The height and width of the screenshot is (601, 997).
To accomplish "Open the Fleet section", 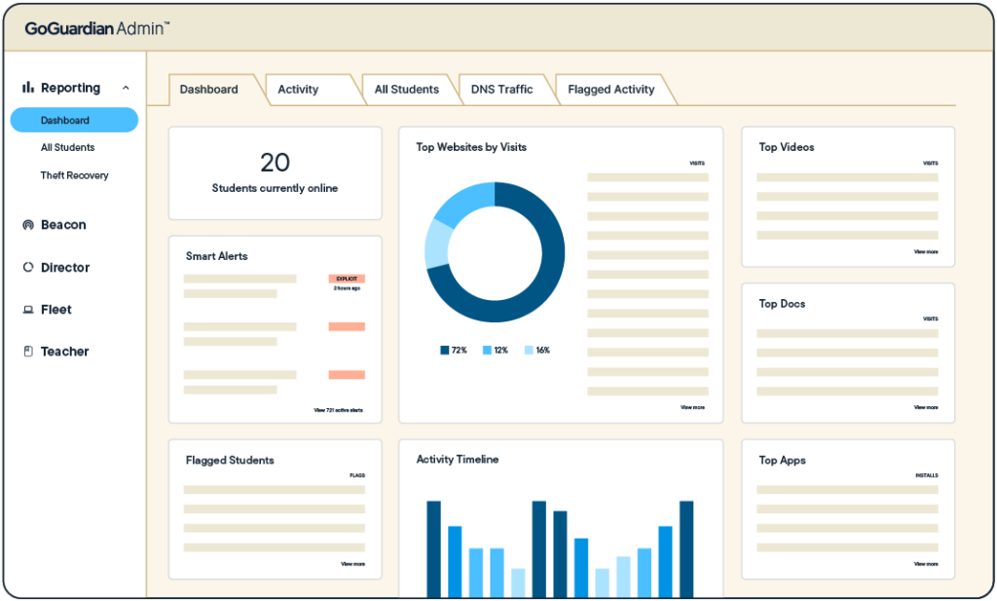I will coord(55,310).
